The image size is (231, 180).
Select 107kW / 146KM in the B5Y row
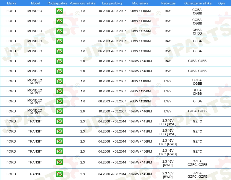click(140, 71)
